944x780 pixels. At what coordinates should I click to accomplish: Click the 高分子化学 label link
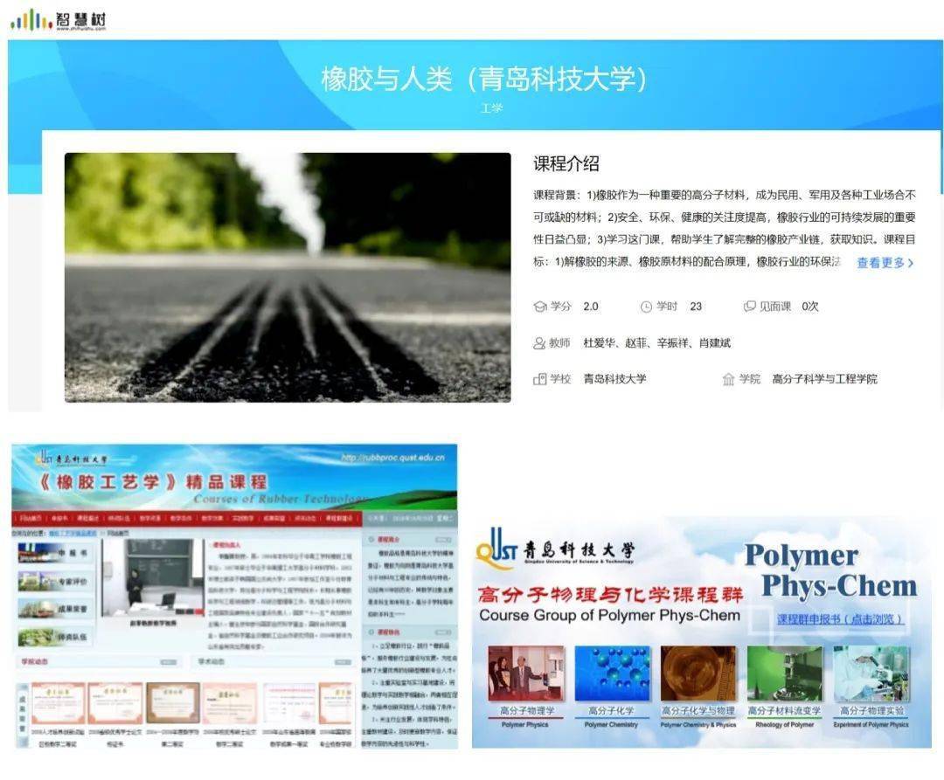tap(611, 711)
